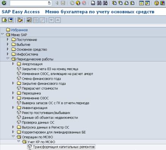The image size is (166, 150).
Task: Click the Find Next binoculars icon
Action: tap(105, 3)
